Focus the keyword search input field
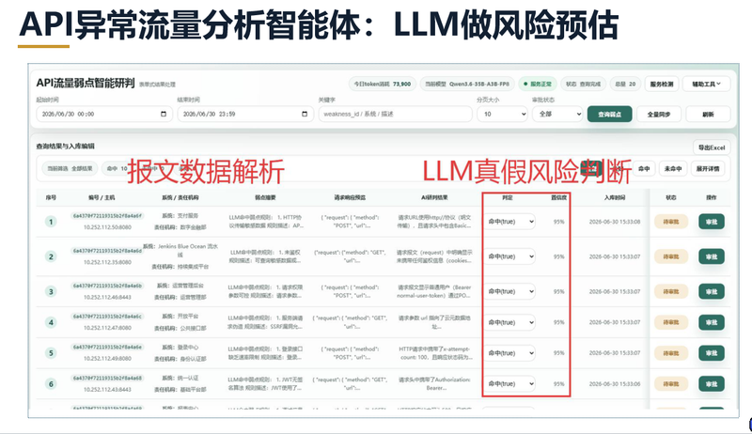 pos(395,114)
